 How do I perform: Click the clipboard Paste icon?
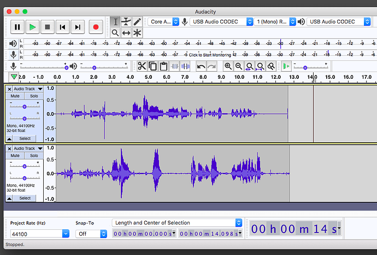pyautogui.click(x=164, y=66)
